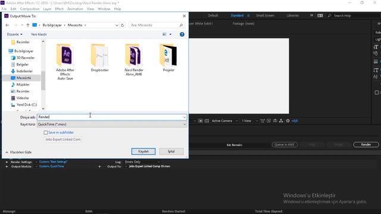Create folder with Yeni klasör
This screenshot has width=381, height=214.
click(39, 34)
